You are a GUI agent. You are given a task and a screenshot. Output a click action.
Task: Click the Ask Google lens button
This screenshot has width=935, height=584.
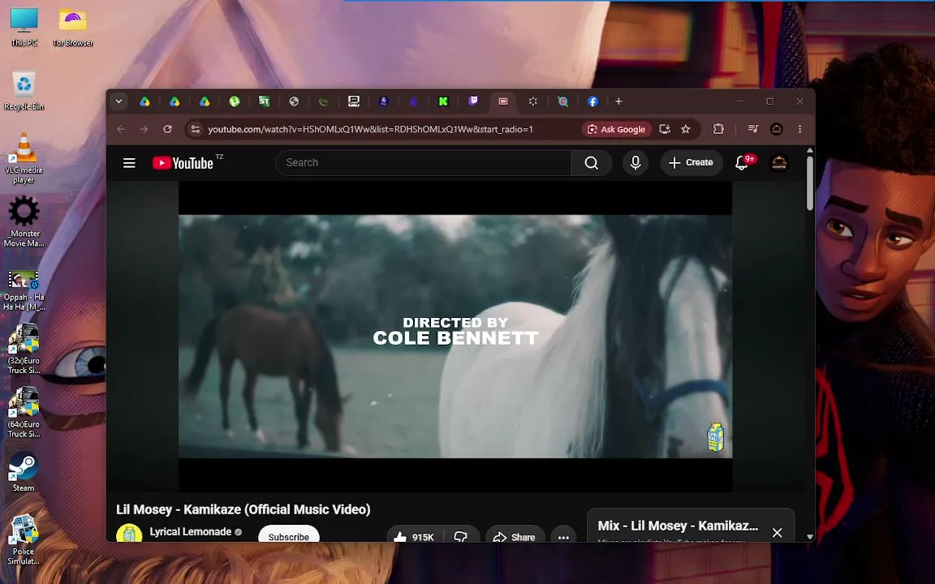tap(616, 129)
